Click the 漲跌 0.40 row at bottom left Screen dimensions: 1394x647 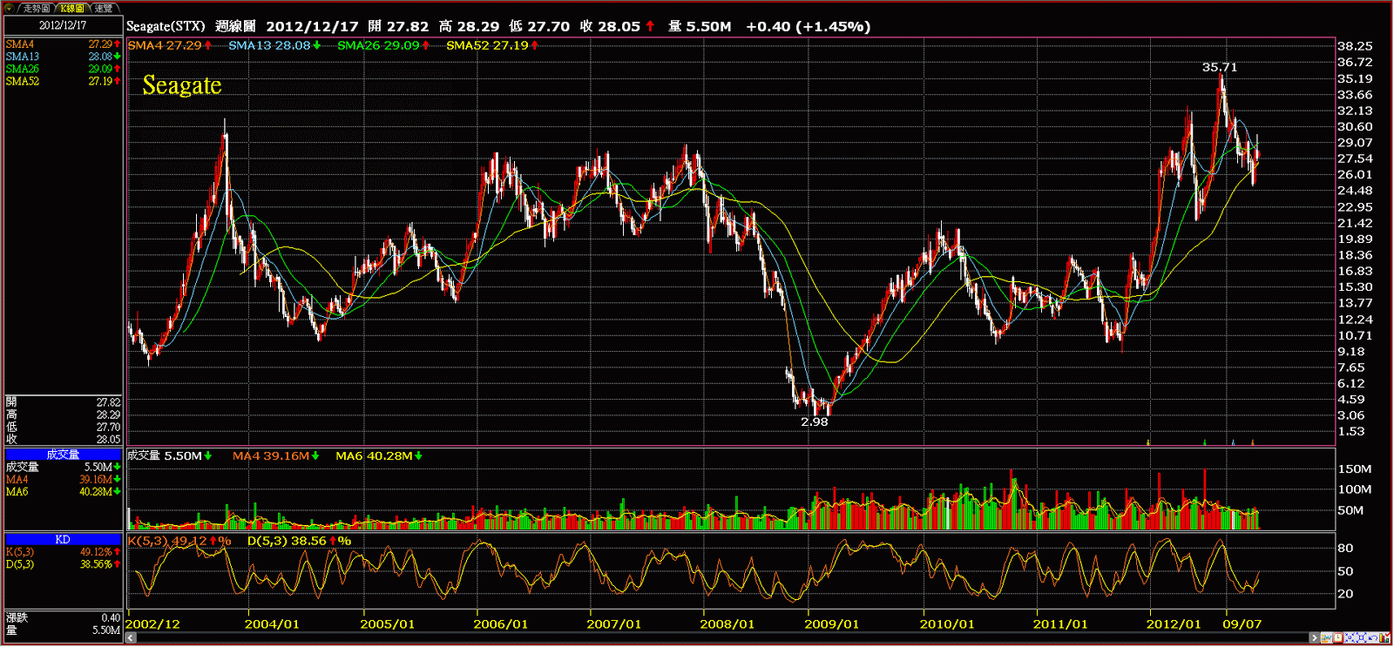pos(63,617)
